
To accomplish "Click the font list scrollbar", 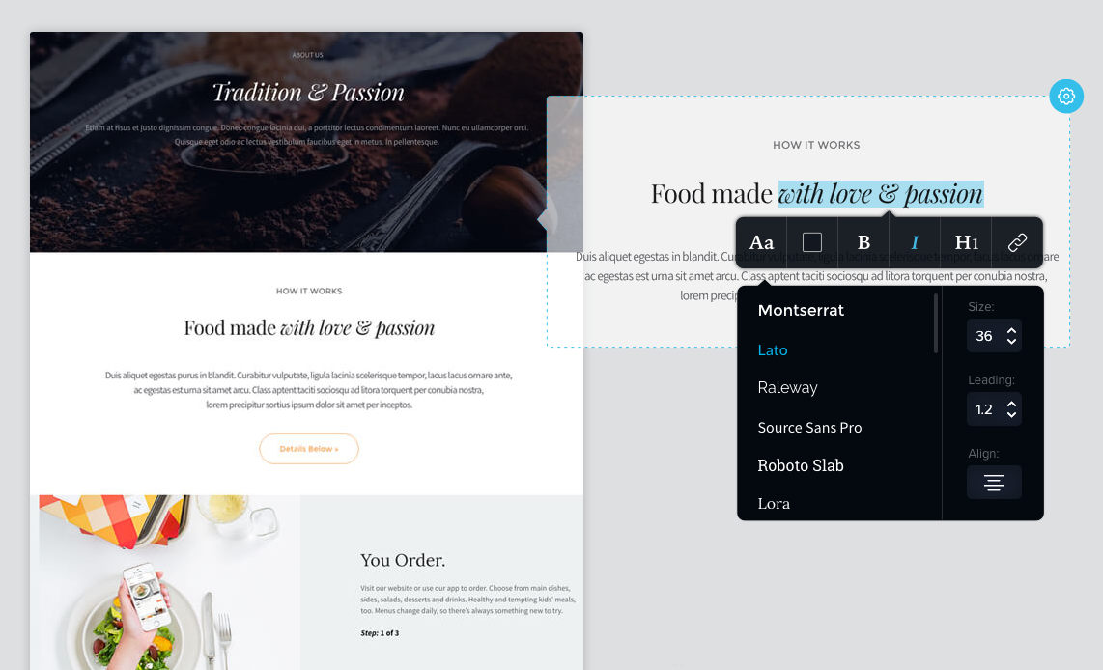I will click(x=936, y=323).
